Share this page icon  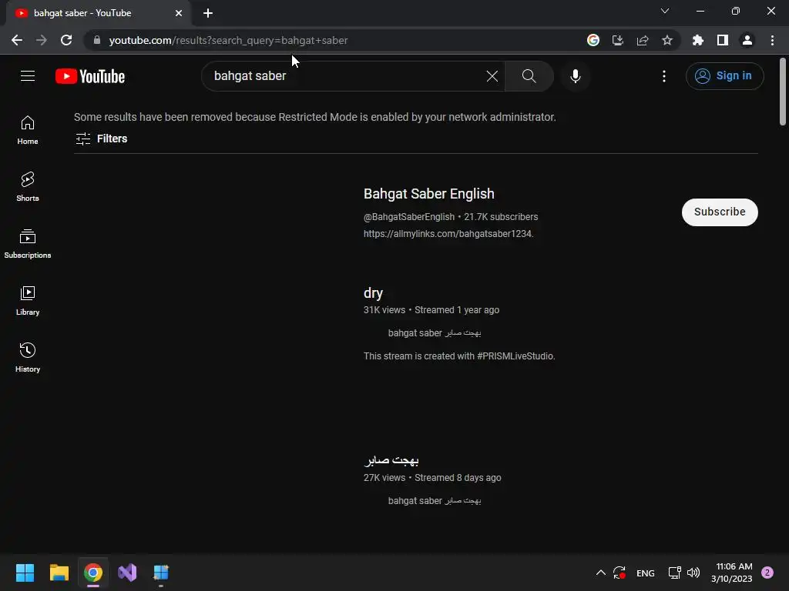[643, 40]
